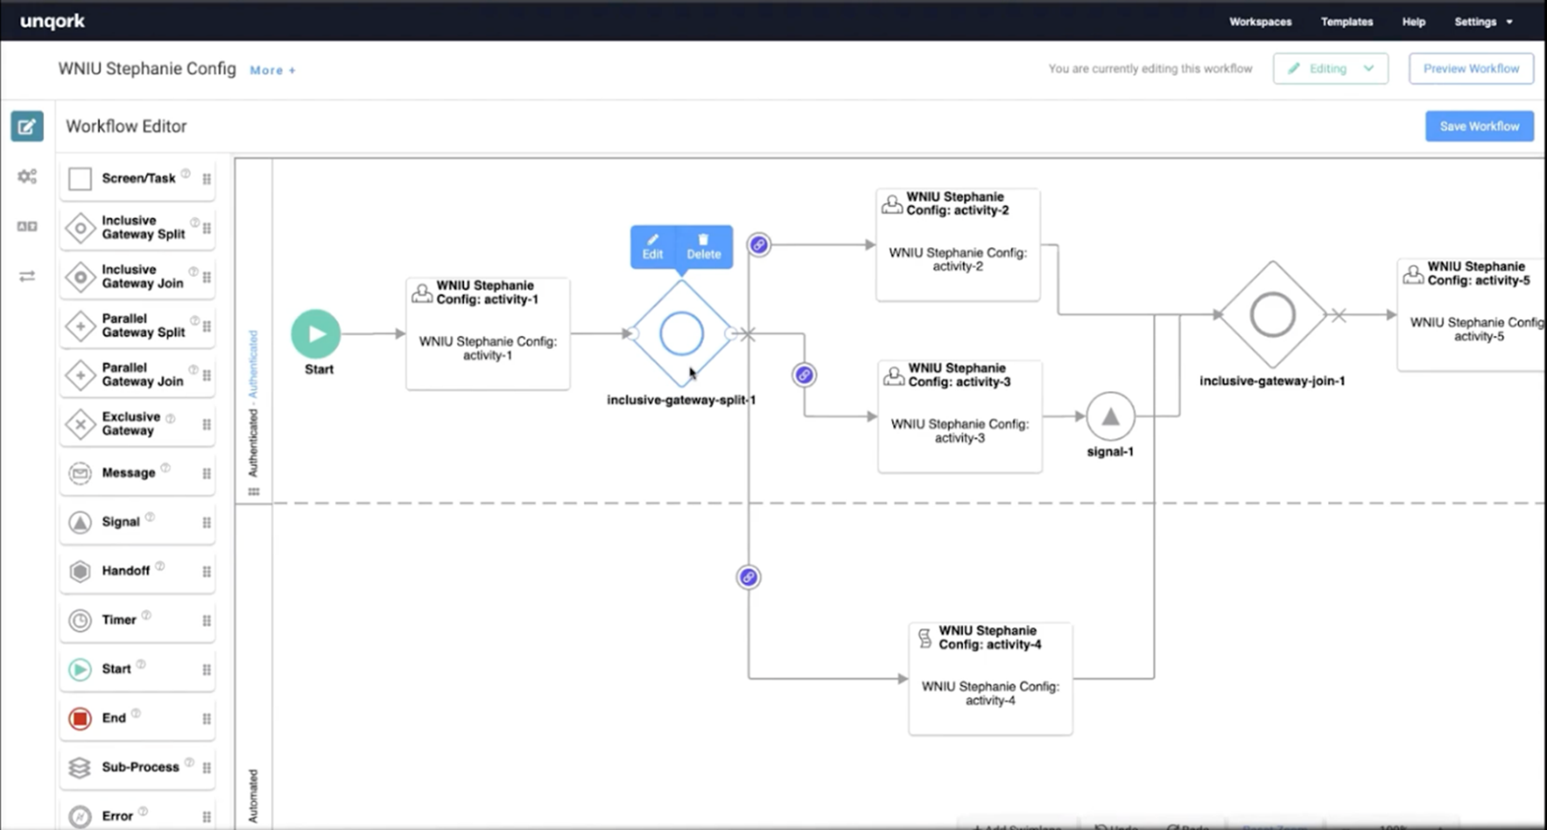The image size is (1547, 830).
Task: Click the link icon on activity-4 path
Action: point(748,577)
